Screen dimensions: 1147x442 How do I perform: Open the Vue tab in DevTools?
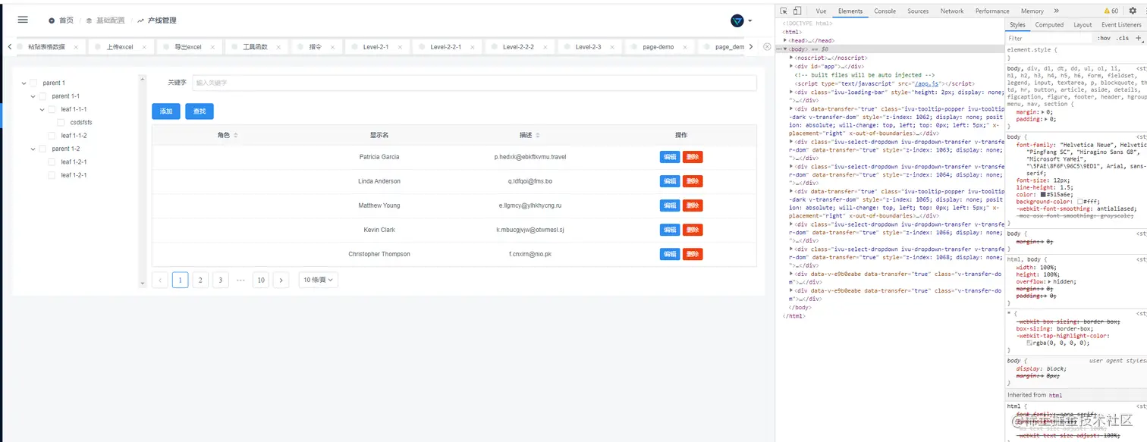[821, 11]
